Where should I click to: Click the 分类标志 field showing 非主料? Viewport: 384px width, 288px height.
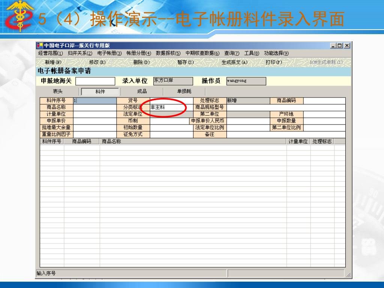coord(171,107)
